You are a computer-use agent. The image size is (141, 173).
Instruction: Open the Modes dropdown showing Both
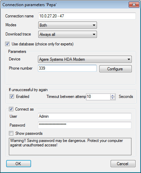click(x=68, y=25)
